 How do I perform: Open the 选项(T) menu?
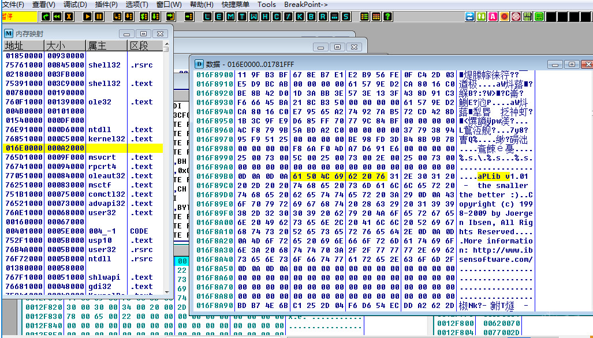tap(137, 5)
